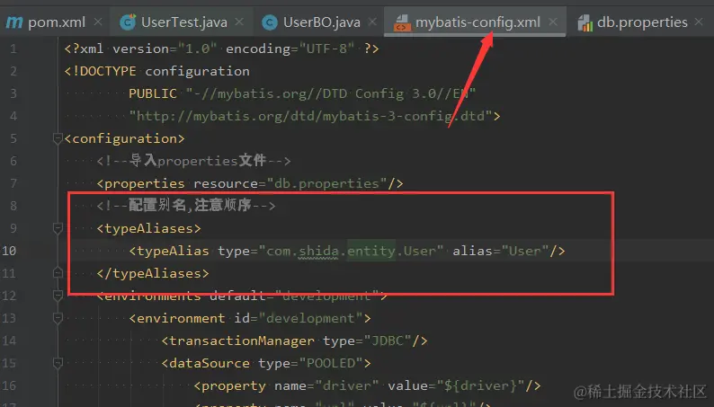Click the 导入properties文件 comment
This screenshot has width=714, height=407.
point(193,161)
